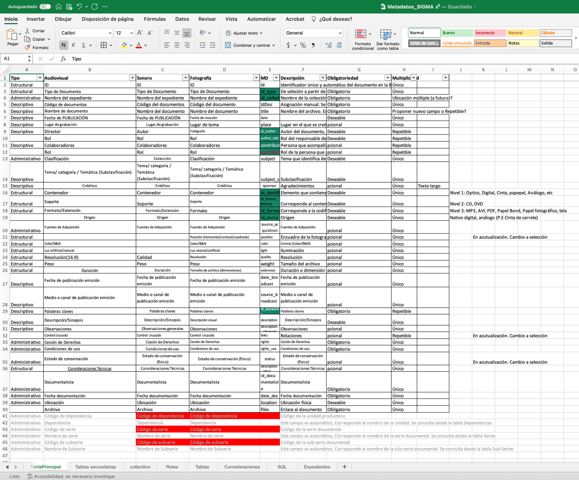Click the A1 name box field
579x480 pixels.
[13, 59]
